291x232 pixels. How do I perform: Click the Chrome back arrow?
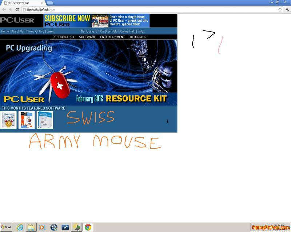pos(4,10)
